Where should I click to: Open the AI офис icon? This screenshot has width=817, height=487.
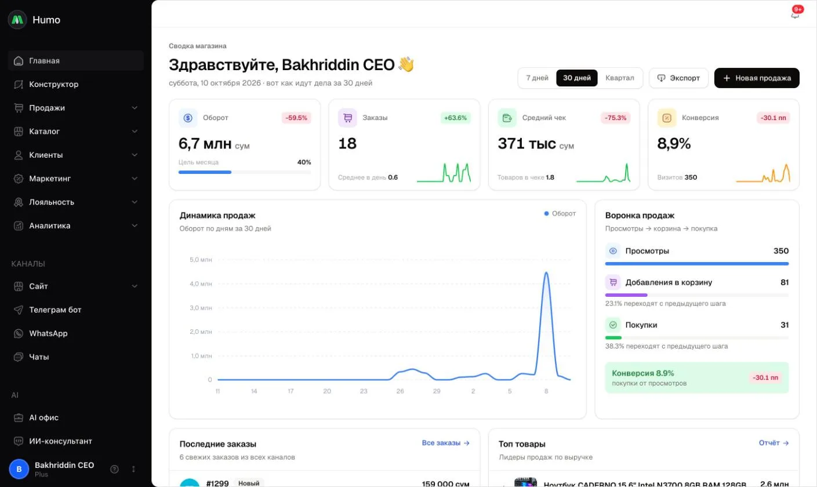[x=19, y=417]
